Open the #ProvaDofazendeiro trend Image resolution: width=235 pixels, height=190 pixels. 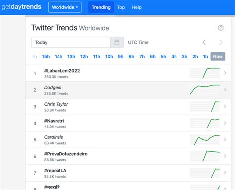(66, 154)
